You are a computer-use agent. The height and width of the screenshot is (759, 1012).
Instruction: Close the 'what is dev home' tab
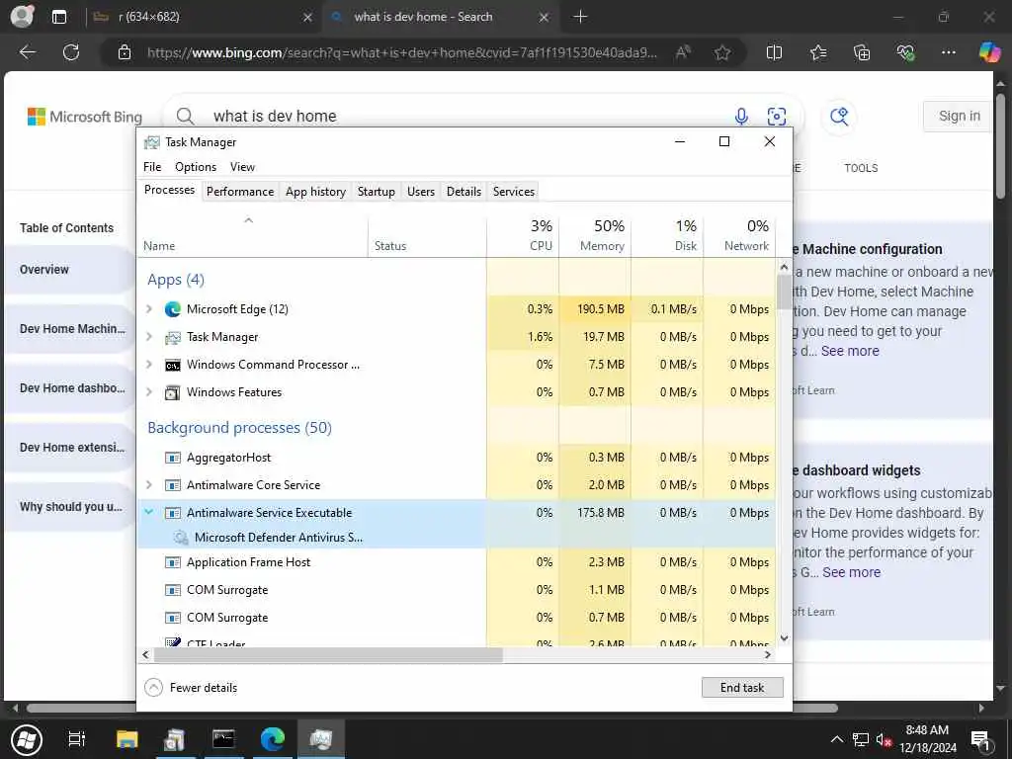(x=545, y=18)
